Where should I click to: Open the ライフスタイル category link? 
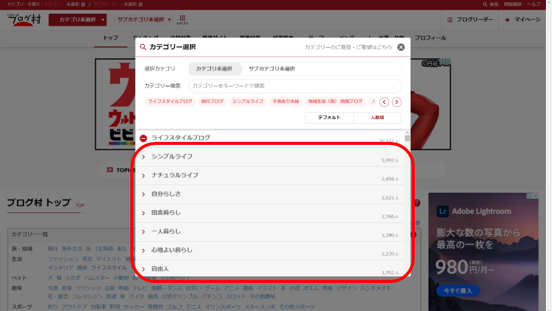[108, 268]
